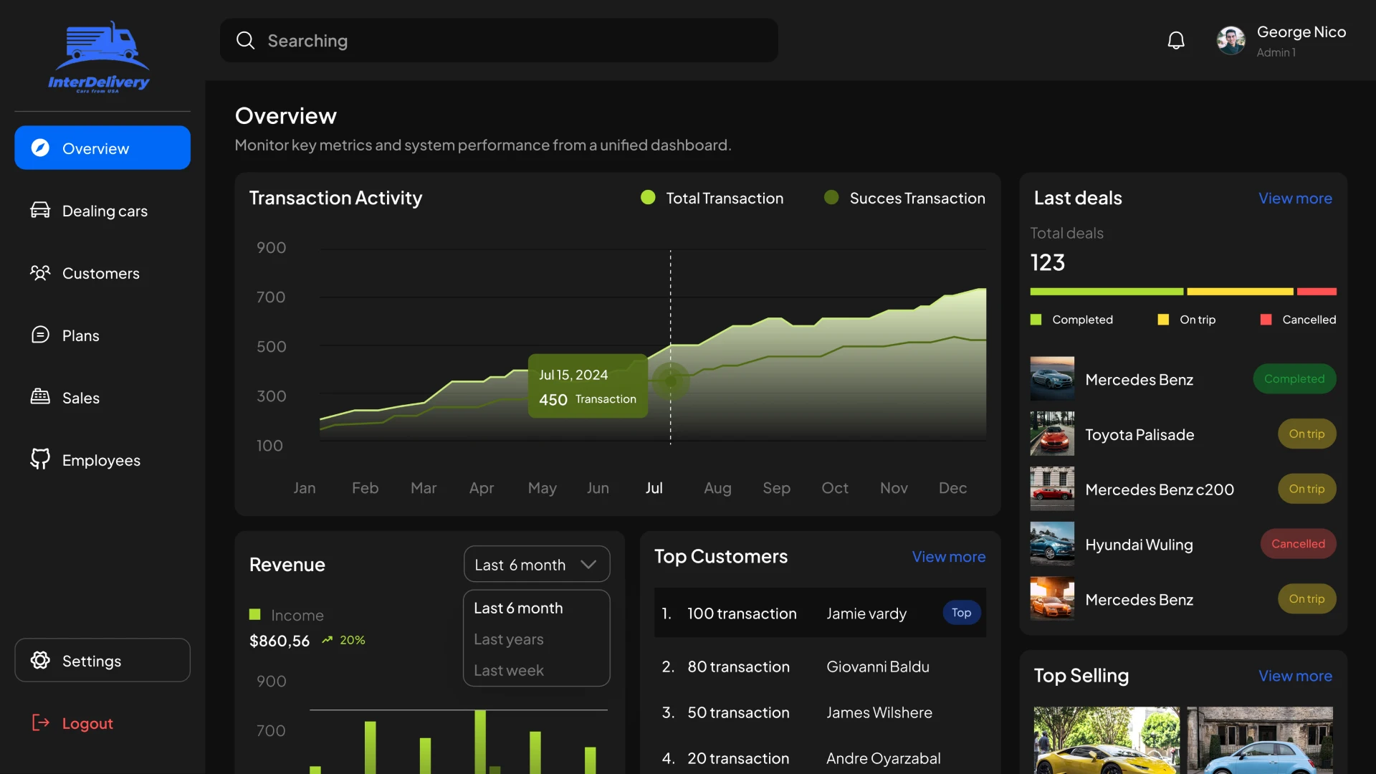Click View more in Top Customers
Viewport: 1376px width, 774px height.
[x=948, y=557]
